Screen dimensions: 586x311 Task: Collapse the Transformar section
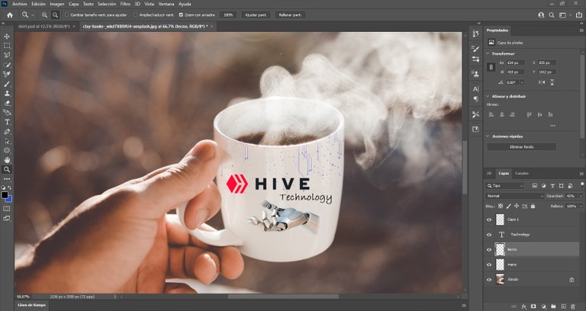pos(488,53)
